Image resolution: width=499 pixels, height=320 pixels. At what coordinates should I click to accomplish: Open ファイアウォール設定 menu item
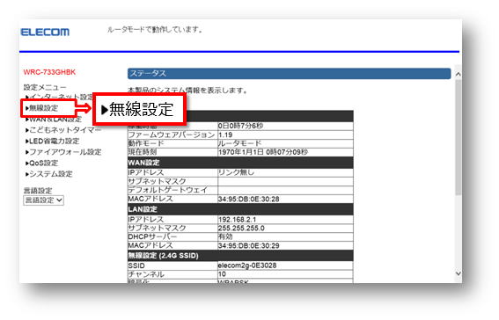pyautogui.click(x=63, y=152)
